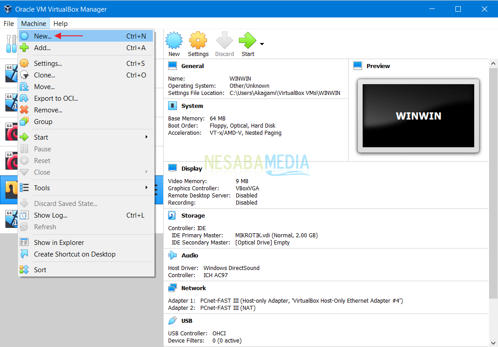Select Show Log... menu entry
The image size is (498, 347).
(x=86, y=215)
